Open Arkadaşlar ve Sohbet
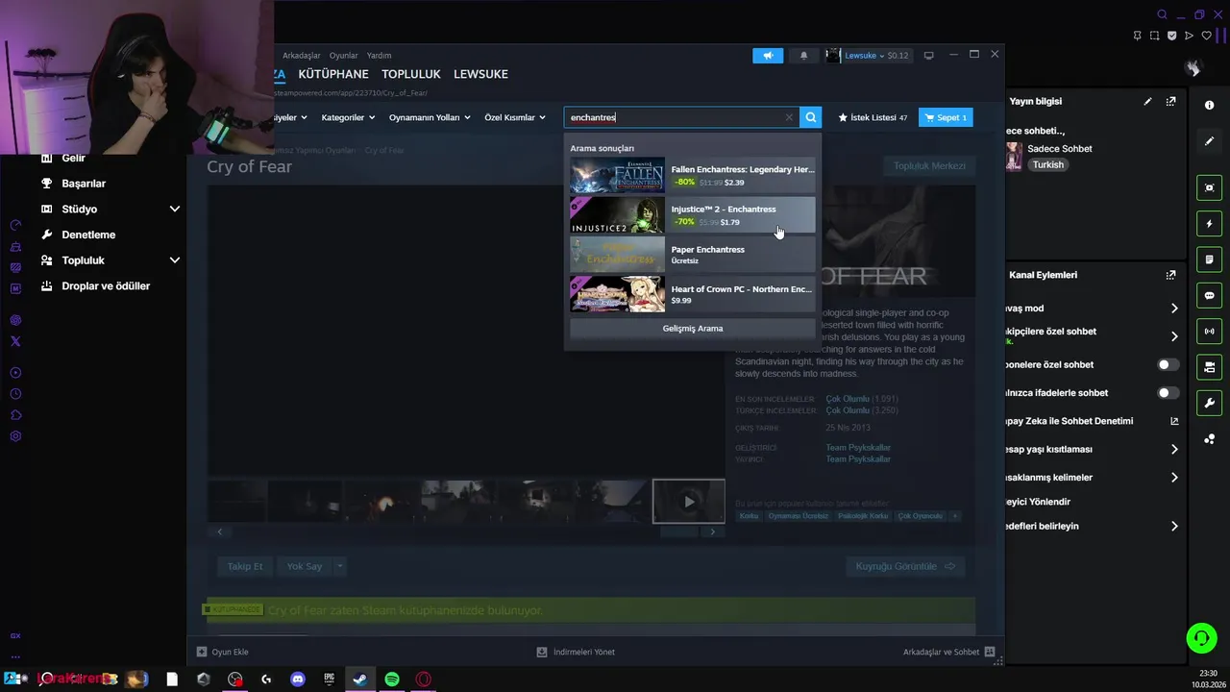The image size is (1230, 692). click(948, 652)
